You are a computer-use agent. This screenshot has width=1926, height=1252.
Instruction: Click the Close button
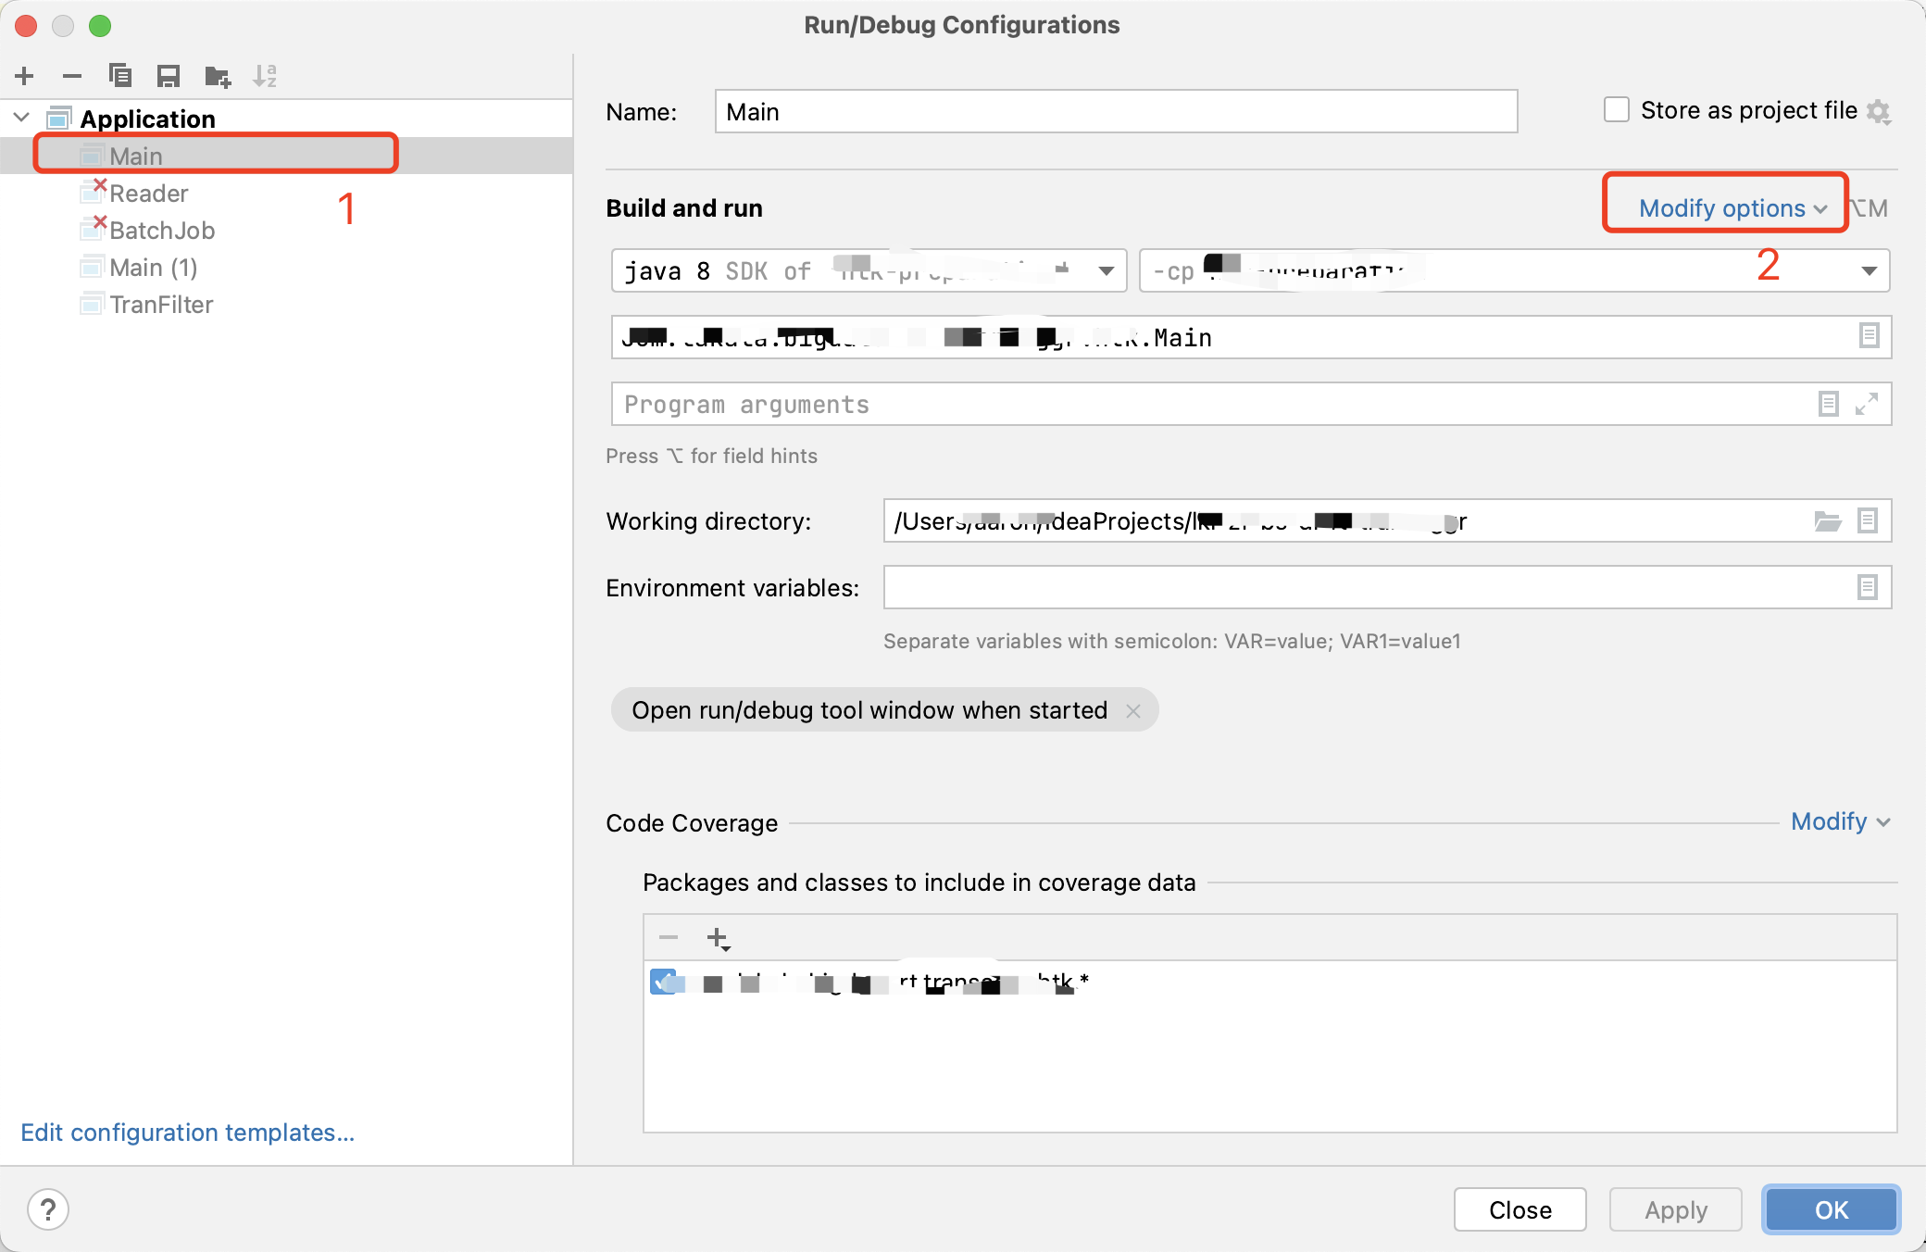1520,1209
